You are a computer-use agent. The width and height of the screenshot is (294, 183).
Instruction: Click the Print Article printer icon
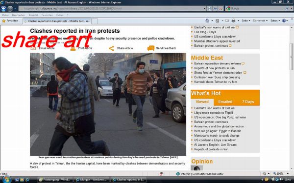pos(73,48)
